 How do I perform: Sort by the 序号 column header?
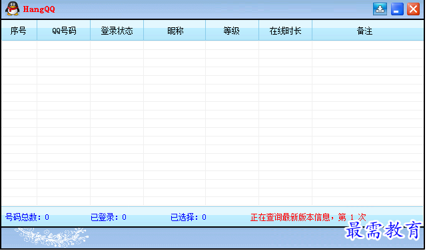[x=19, y=31]
